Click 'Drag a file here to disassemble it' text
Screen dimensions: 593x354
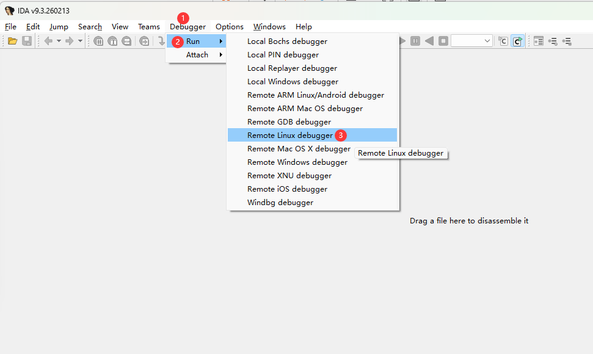469,220
